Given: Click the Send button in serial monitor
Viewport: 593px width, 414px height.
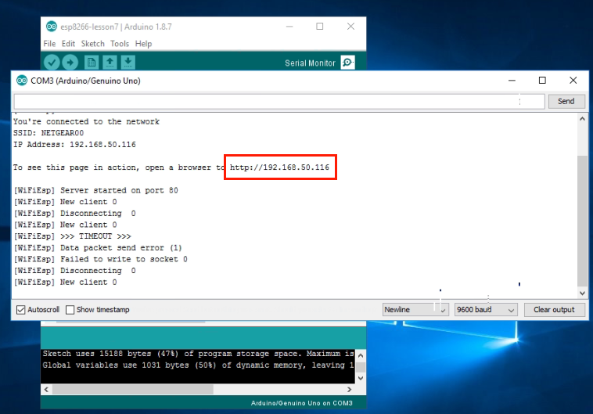Looking at the screenshot, I should (x=566, y=102).
